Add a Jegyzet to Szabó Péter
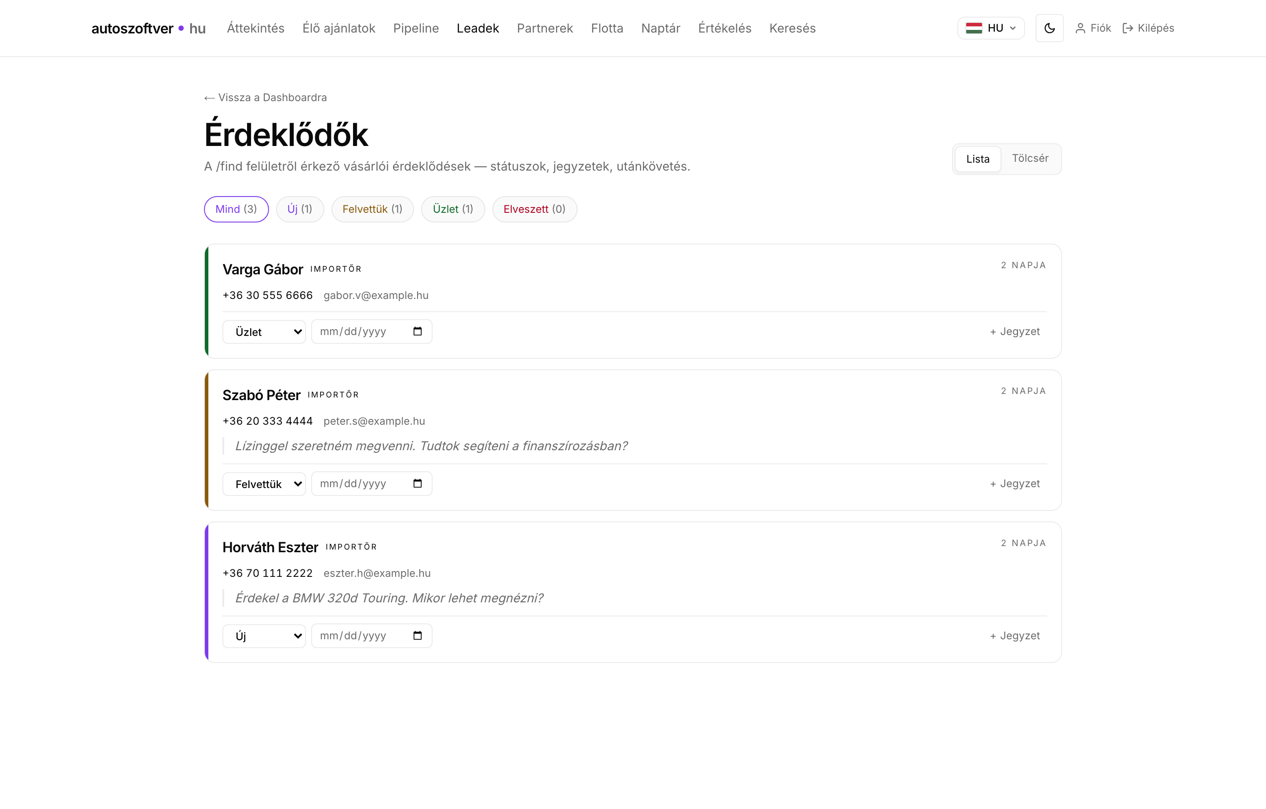This screenshot has width=1266, height=809. click(1015, 483)
